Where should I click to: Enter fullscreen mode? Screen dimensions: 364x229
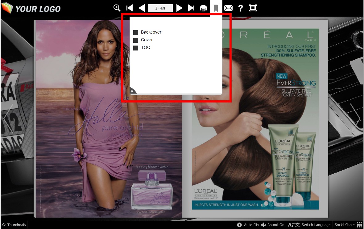[x=253, y=8]
